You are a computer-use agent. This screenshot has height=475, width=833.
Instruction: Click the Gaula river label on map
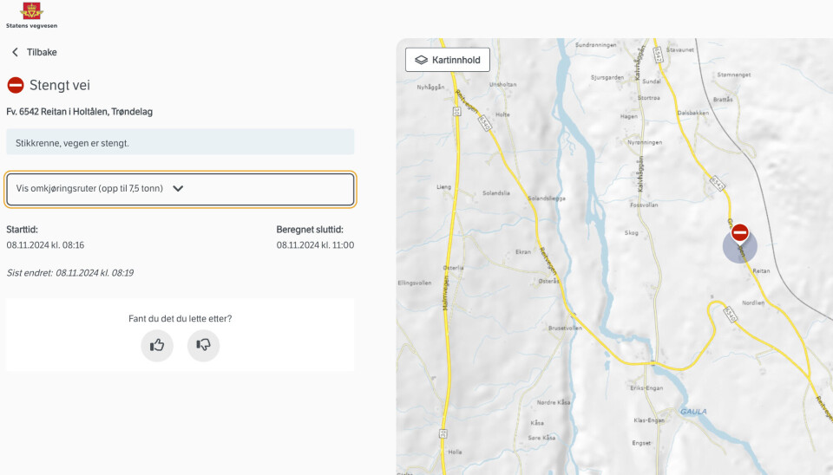click(692, 411)
